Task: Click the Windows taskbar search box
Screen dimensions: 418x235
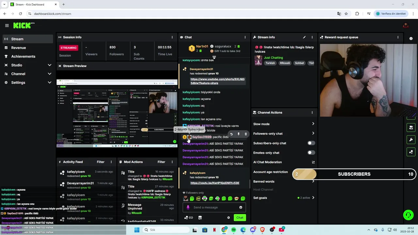Action: click(x=166, y=230)
